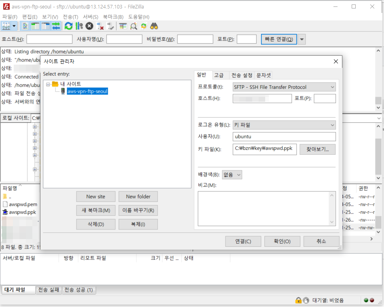Viewport: 384px width, 307px height.
Task: Disconnect from the current server icon
Action: [100, 26]
